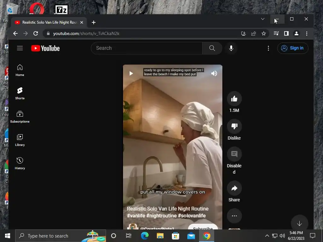Subscribe to the channel
The height and width of the screenshot is (242, 323).
[203, 227]
